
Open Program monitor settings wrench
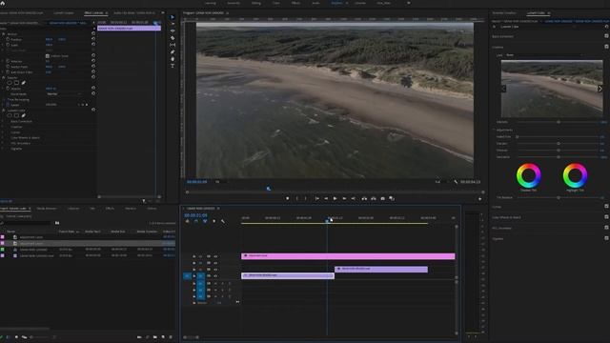[456, 182]
